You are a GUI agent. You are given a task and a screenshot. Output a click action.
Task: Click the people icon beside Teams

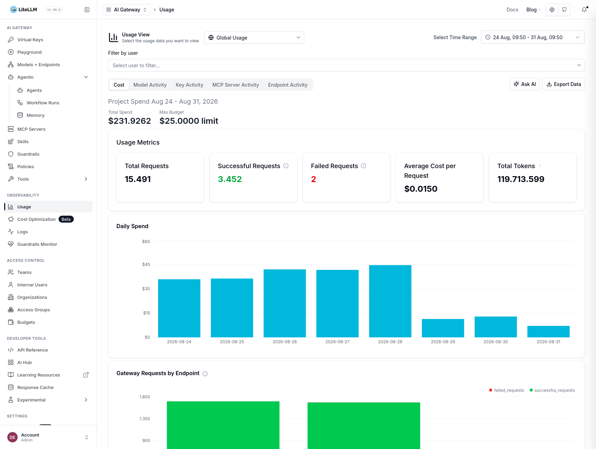11,272
